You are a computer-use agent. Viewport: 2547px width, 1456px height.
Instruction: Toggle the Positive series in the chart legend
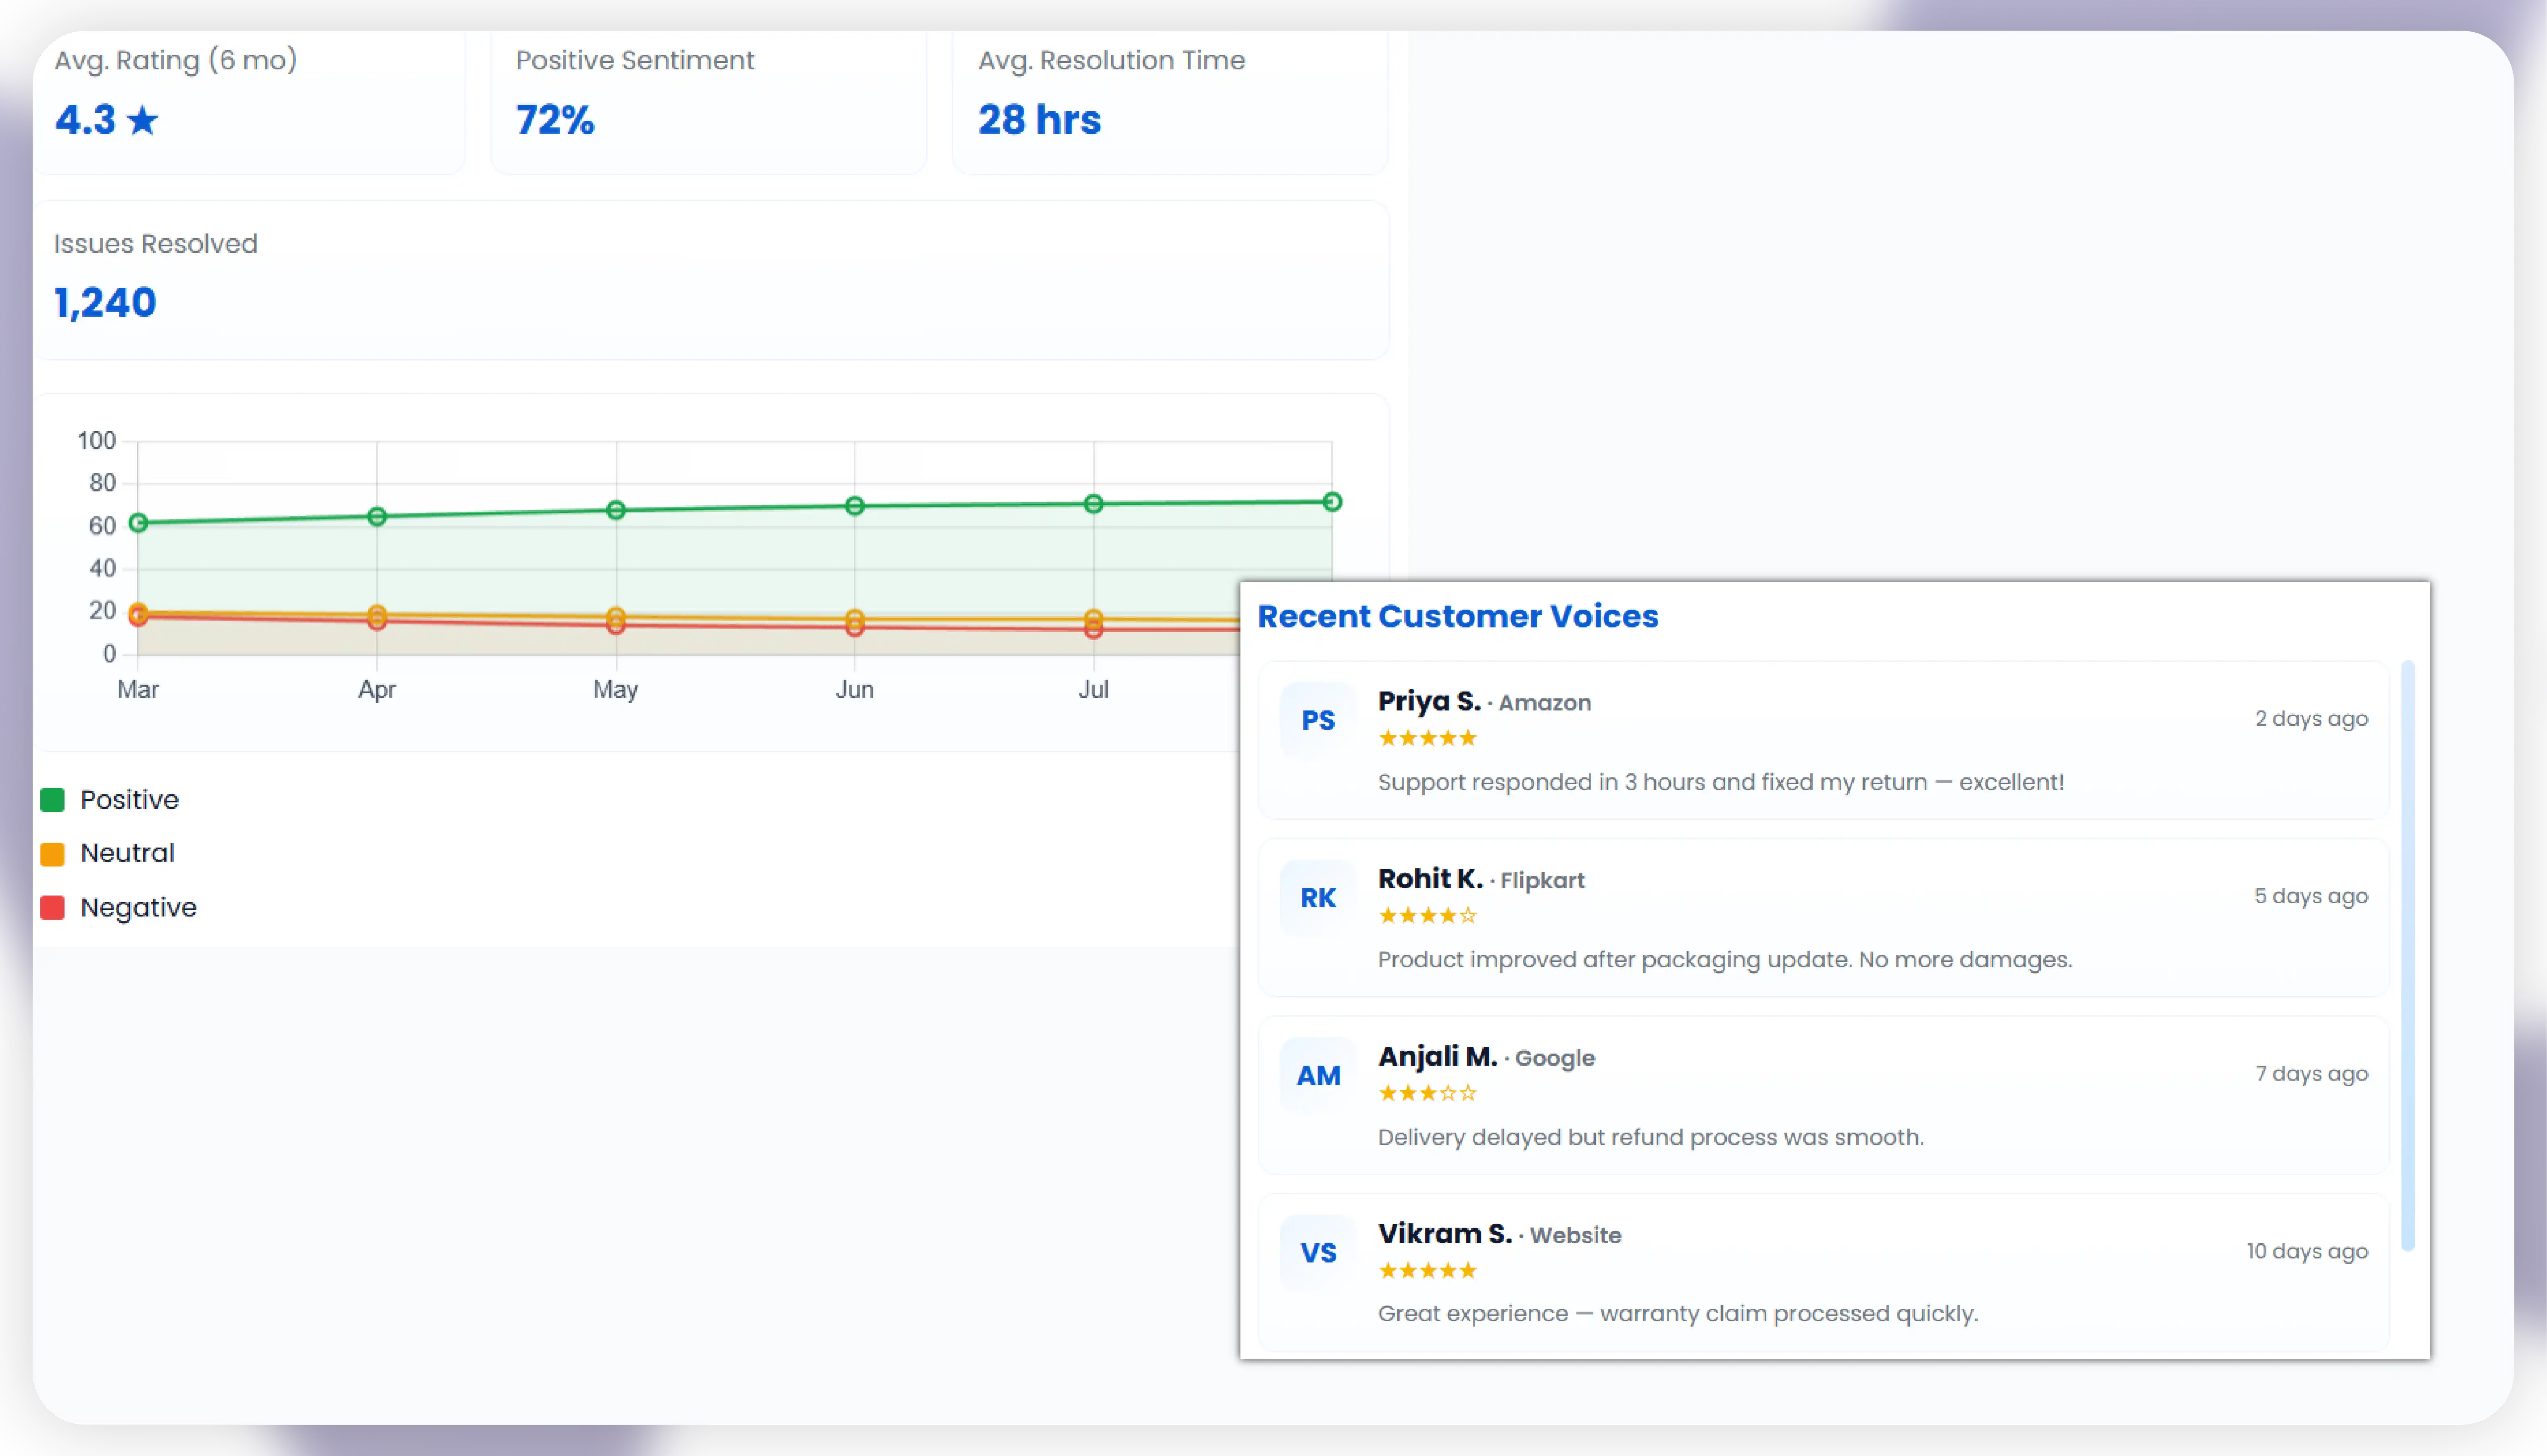129,800
